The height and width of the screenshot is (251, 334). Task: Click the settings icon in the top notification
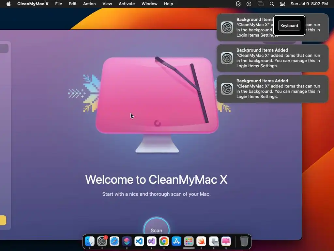coord(227,27)
